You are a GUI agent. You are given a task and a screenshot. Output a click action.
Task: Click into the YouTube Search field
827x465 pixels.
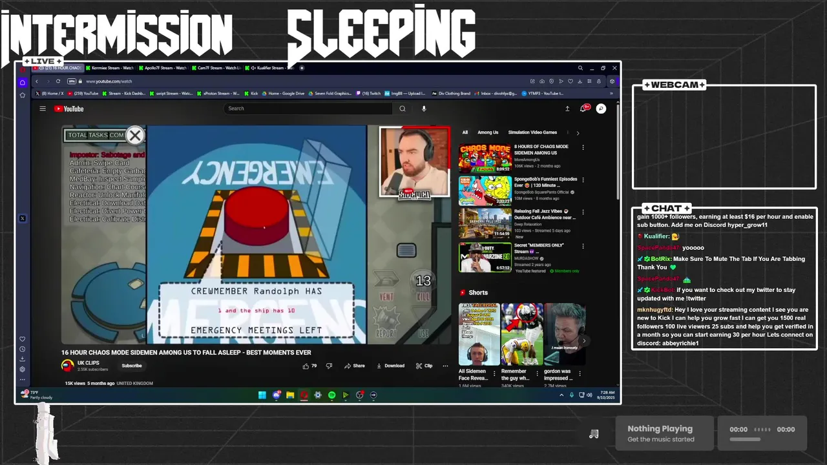tap(308, 108)
